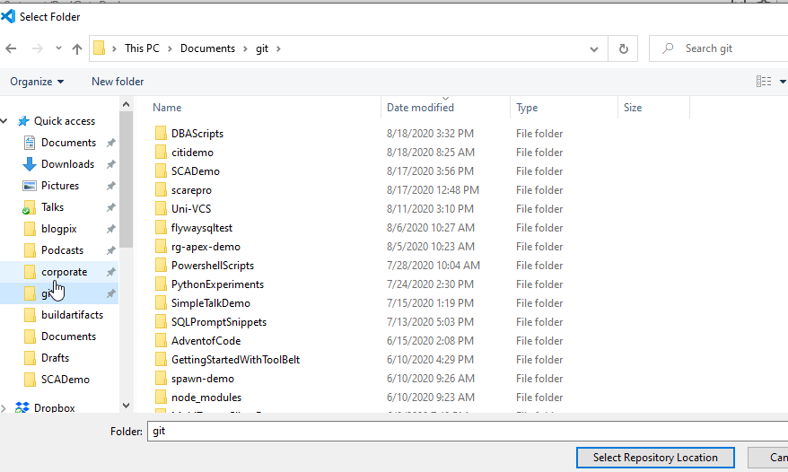Select the DBAScripts folder icon

161,133
